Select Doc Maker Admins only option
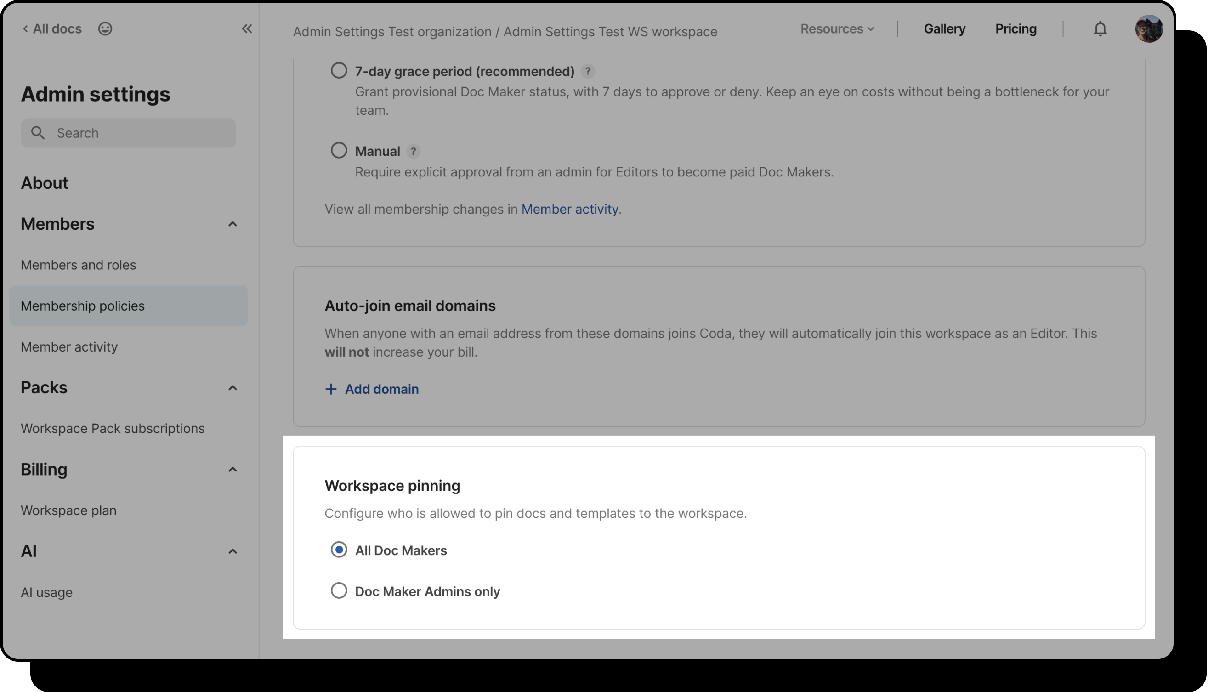The height and width of the screenshot is (692, 1214). 339,591
